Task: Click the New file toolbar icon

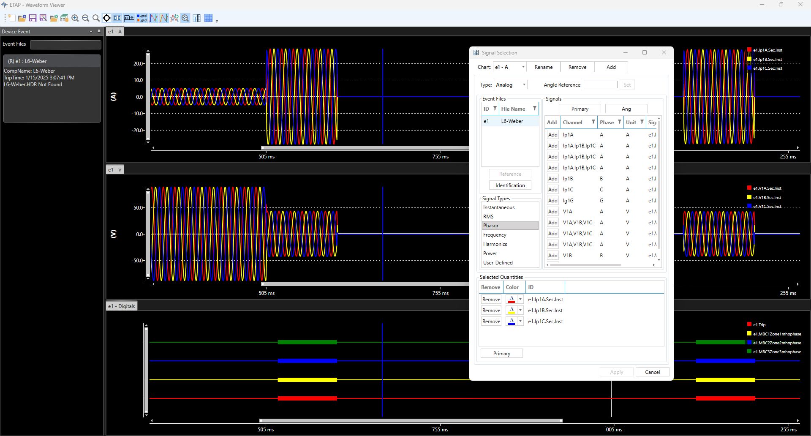Action: (x=12, y=18)
